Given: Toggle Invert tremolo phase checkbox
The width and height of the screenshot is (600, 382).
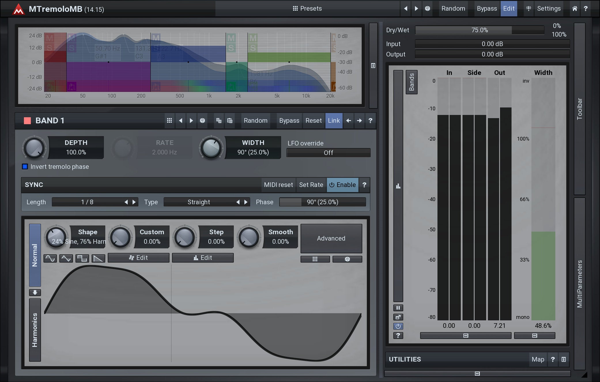Looking at the screenshot, I should 25,167.
